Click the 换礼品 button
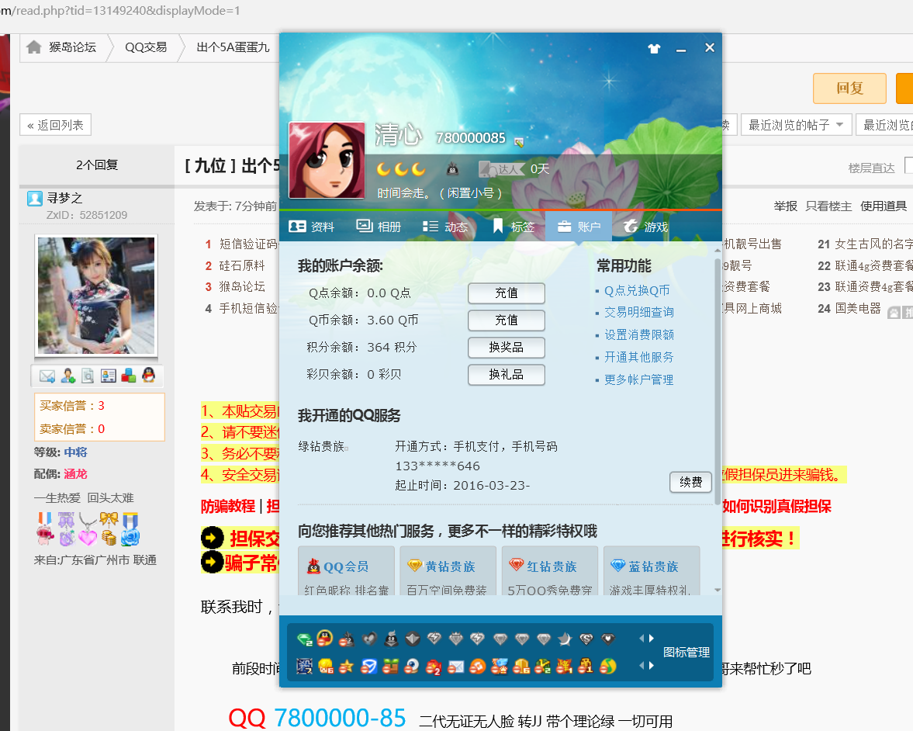The height and width of the screenshot is (731, 913). coord(507,375)
